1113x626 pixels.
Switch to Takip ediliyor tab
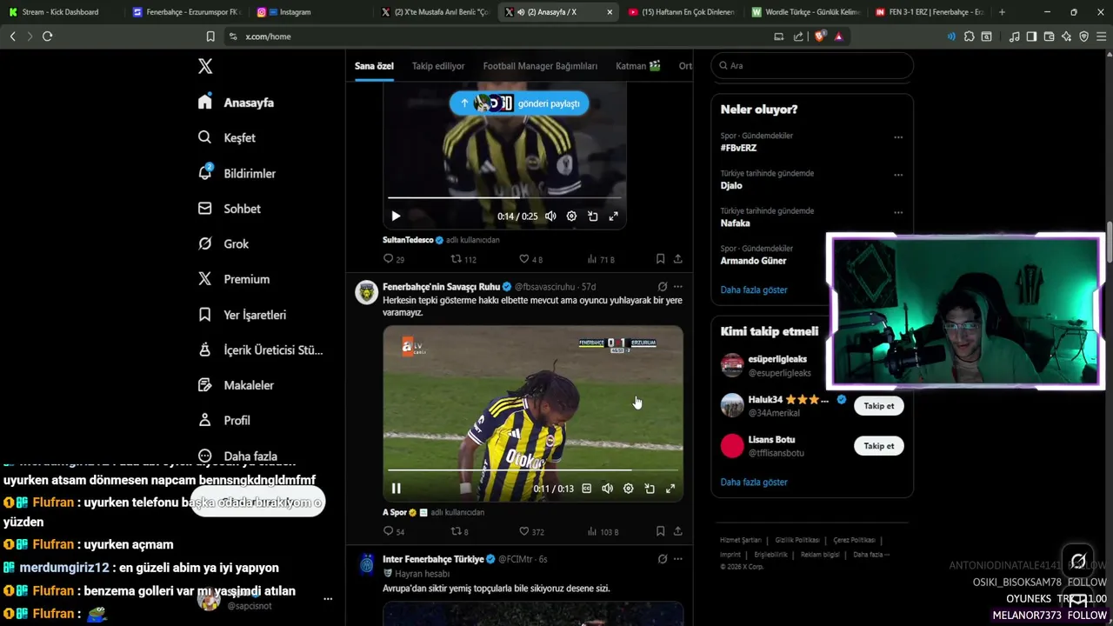point(438,66)
